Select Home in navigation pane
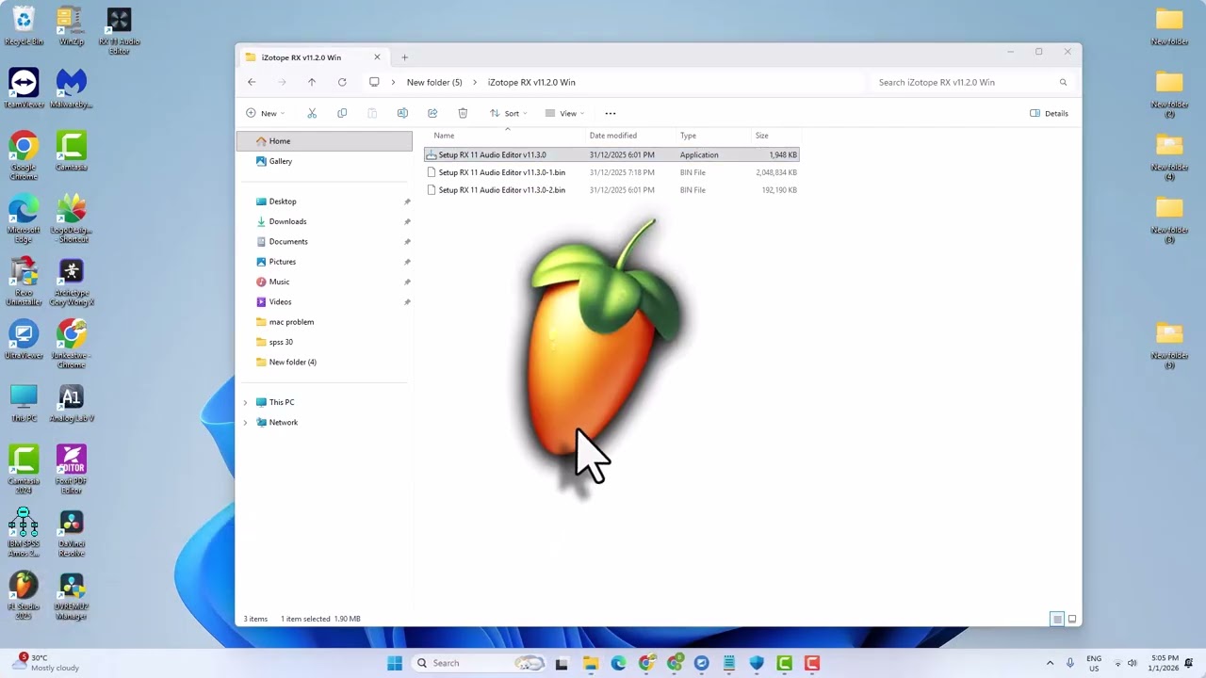The width and height of the screenshot is (1206, 678). pyautogui.click(x=324, y=141)
